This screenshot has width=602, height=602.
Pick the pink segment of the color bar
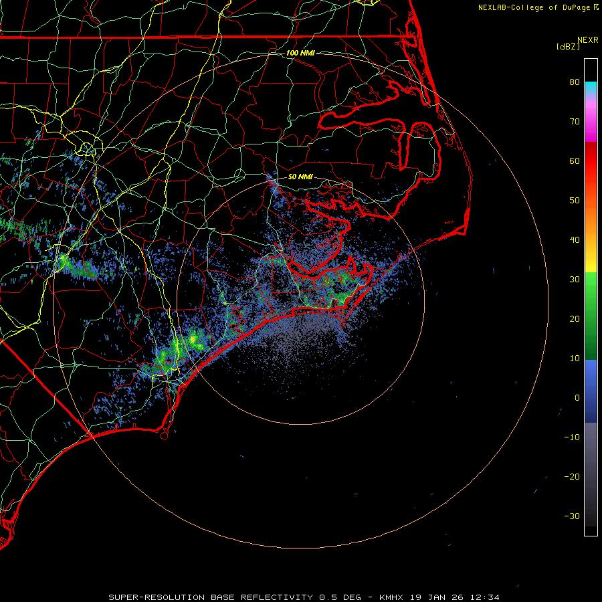(591, 119)
